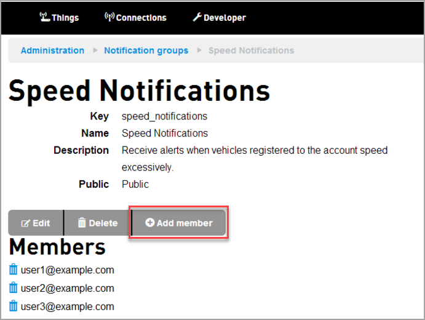Open the Things menu
Viewport: 425px width, 320px height.
tap(59, 17)
